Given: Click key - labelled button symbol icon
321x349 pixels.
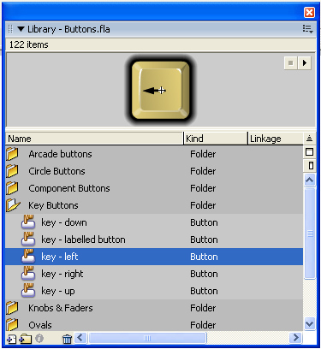Looking at the screenshot, I should (x=28, y=240).
